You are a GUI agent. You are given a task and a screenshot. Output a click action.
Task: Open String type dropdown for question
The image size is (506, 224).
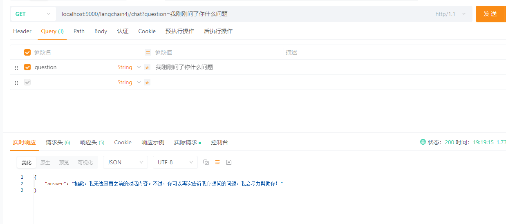pyautogui.click(x=129, y=67)
